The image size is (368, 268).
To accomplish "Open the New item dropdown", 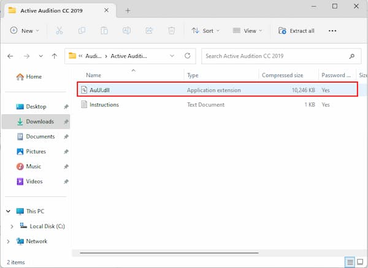I will click(x=25, y=31).
